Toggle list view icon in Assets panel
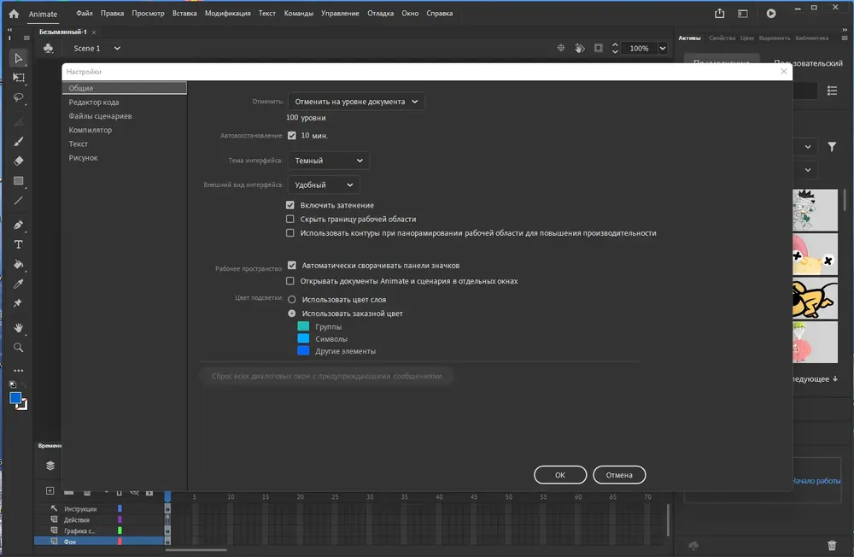The height and width of the screenshot is (557, 854). pos(832,91)
